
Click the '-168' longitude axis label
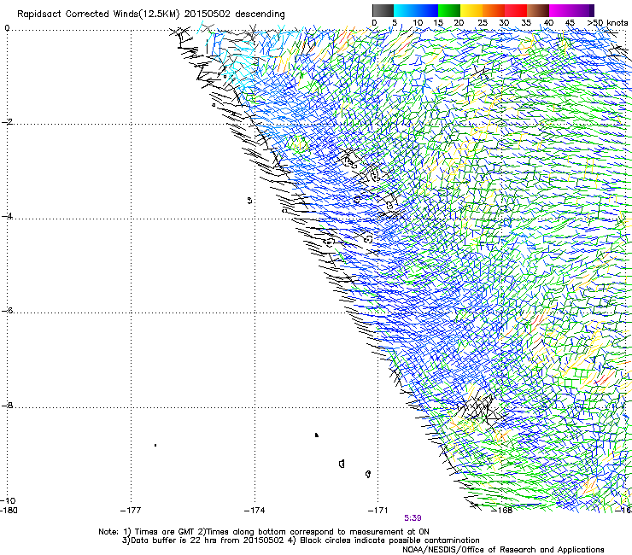[502, 511]
